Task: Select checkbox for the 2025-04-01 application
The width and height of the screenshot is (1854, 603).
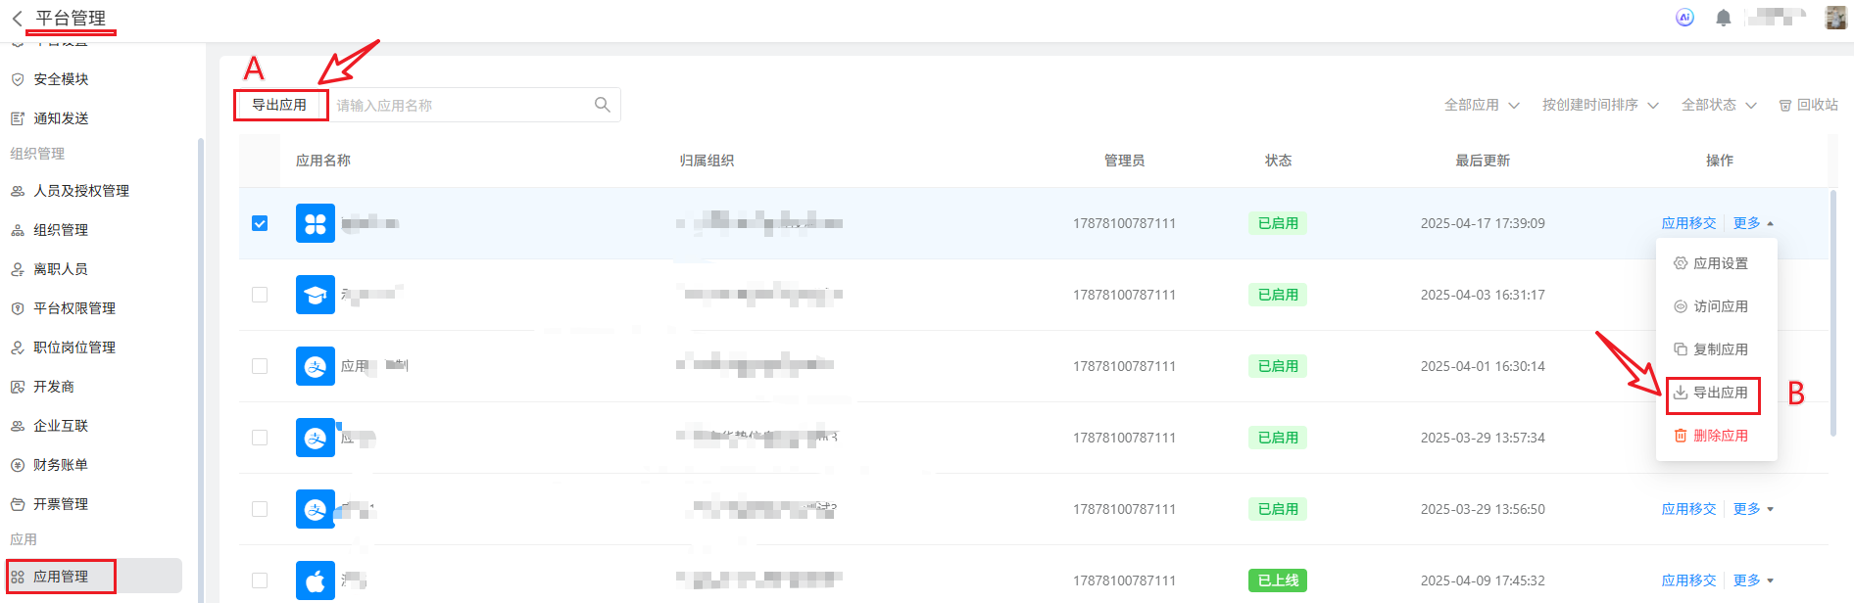Action: [260, 366]
